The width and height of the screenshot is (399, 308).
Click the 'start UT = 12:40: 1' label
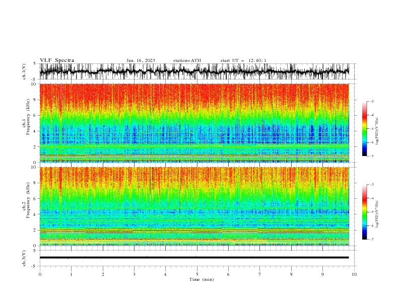[x=243, y=60]
